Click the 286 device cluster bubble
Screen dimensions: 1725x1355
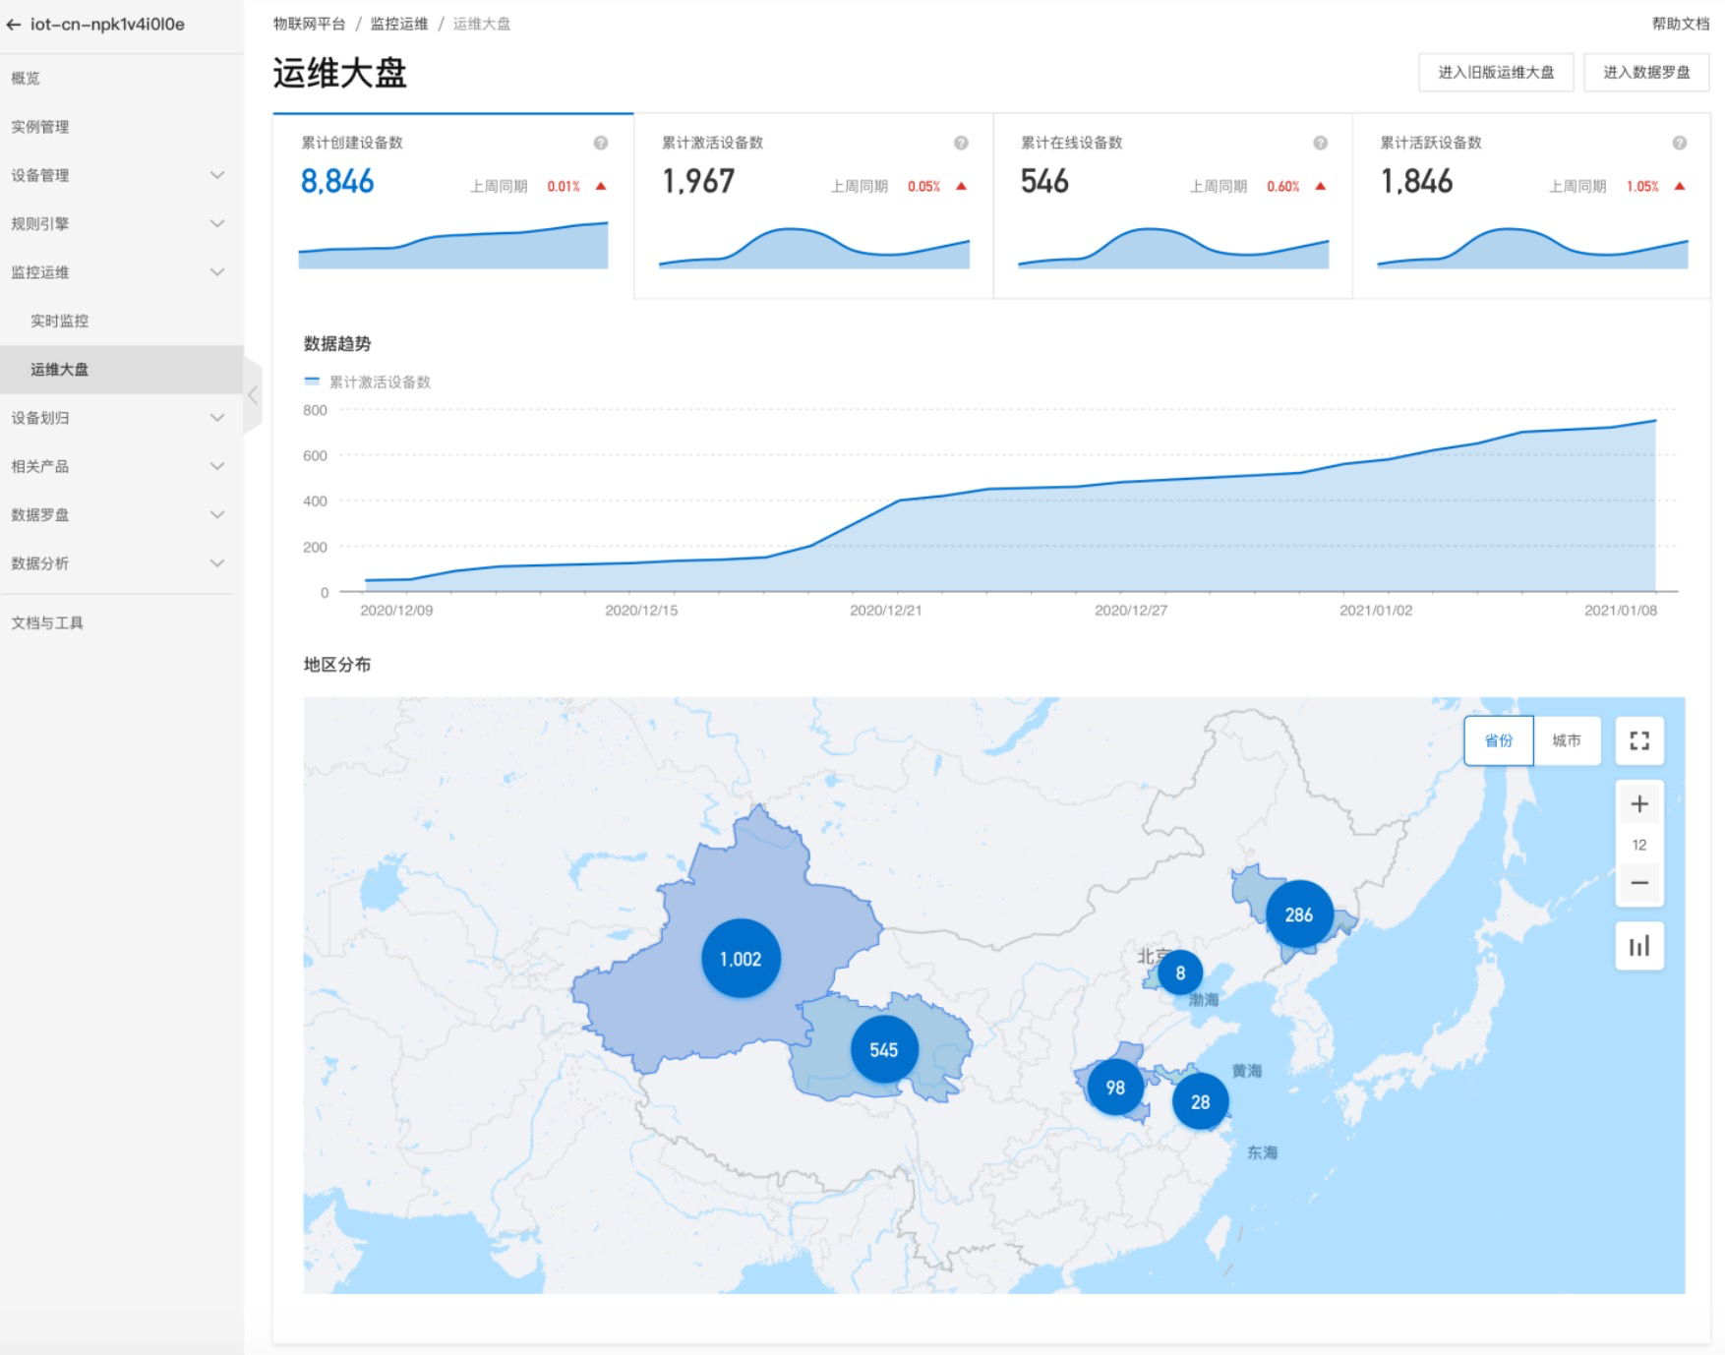point(1299,914)
